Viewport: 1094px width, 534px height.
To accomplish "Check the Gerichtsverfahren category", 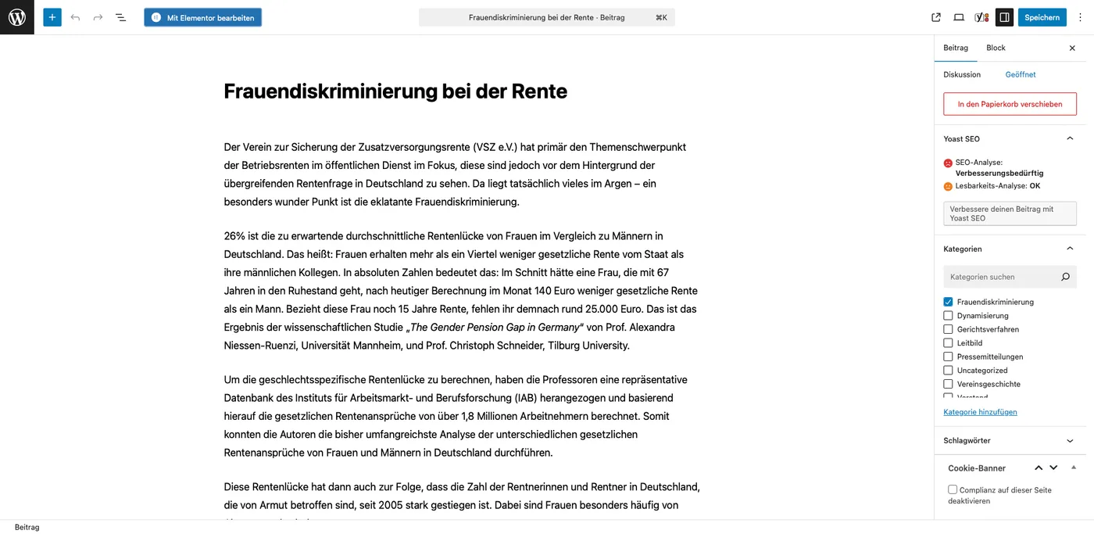I will pyautogui.click(x=948, y=329).
